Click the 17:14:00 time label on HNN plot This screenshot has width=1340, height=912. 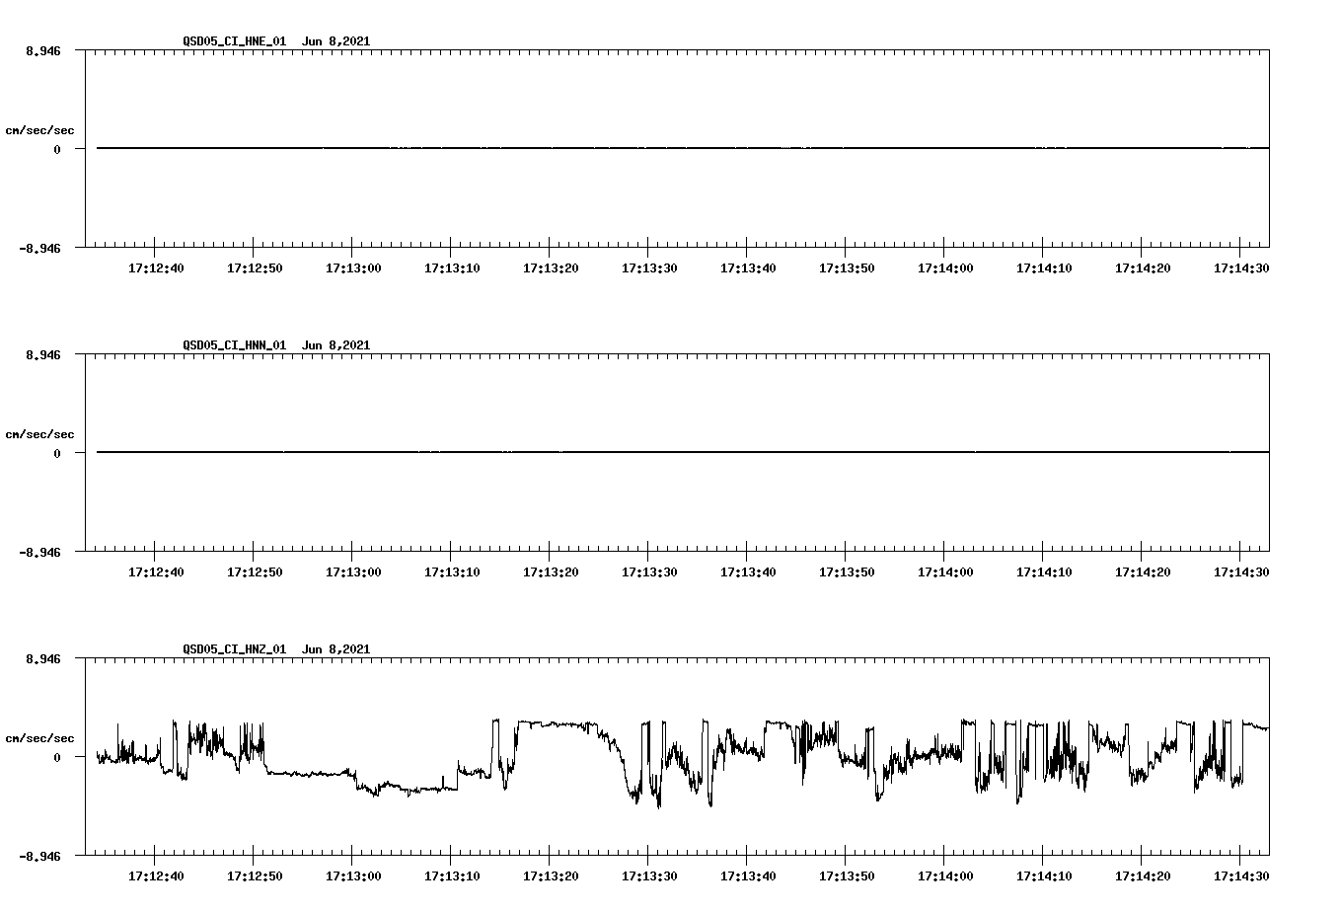pyautogui.click(x=945, y=572)
